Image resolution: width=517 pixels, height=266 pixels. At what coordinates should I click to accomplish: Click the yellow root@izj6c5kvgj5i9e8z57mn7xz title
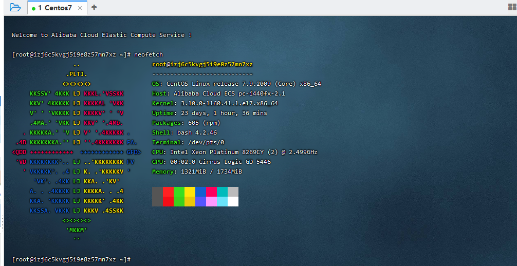tap(202, 64)
